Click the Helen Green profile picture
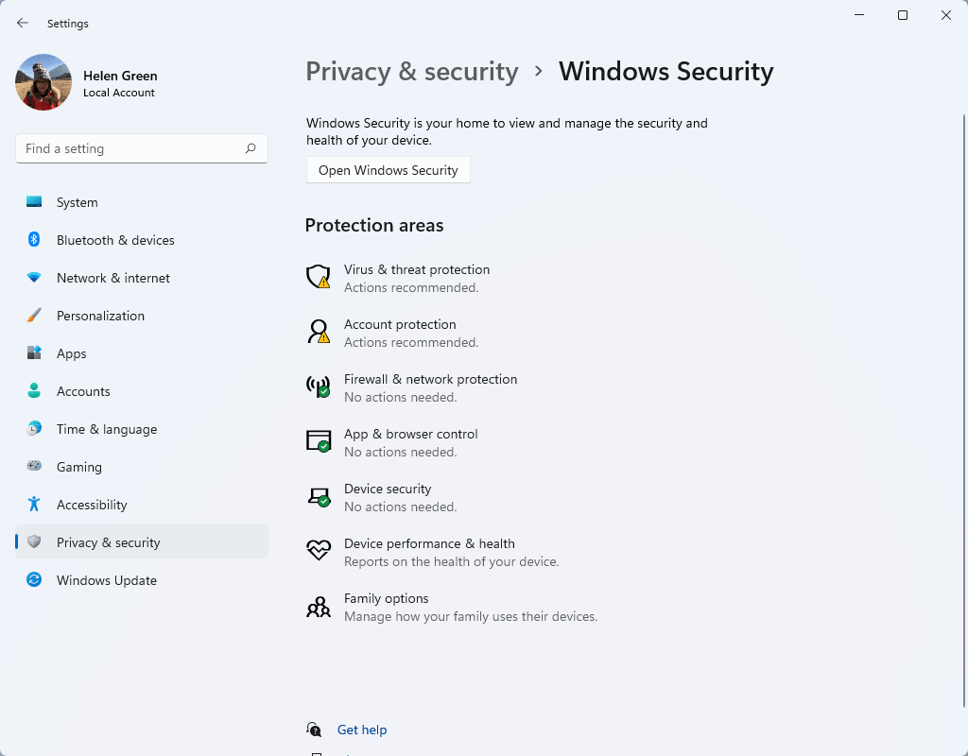The width and height of the screenshot is (968, 756). click(x=43, y=82)
